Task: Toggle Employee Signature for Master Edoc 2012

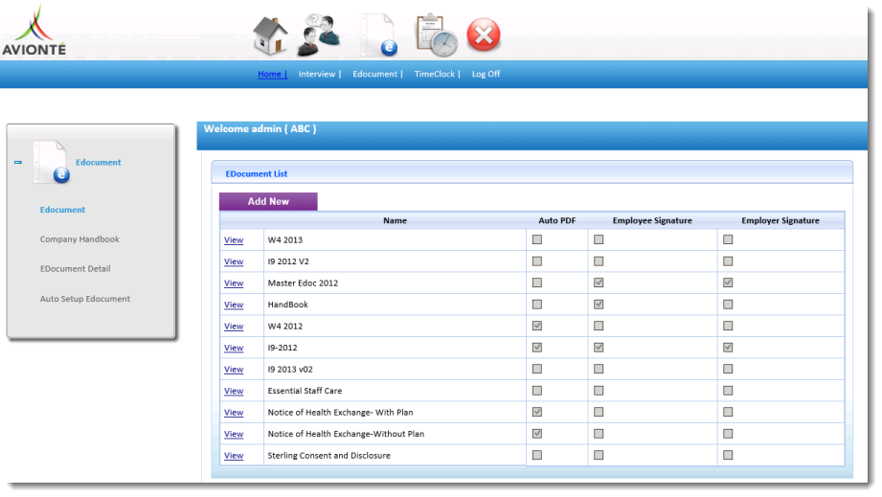Action: 599,282
